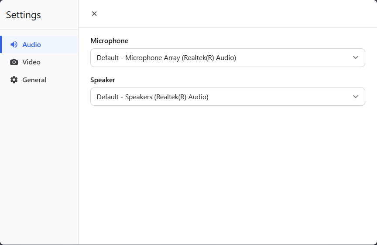Click the "Default - Speakers" text
The width and height of the screenshot is (377, 245).
pos(152,97)
